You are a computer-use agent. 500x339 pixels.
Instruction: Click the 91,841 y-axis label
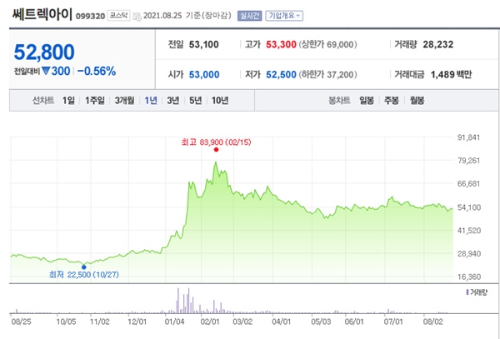tap(468, 137)
